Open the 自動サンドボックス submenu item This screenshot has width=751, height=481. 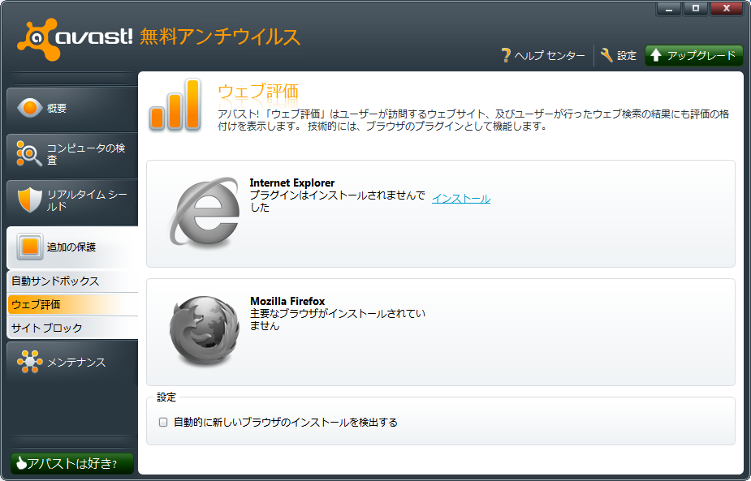pyautogui.click(x=73, y=281)
